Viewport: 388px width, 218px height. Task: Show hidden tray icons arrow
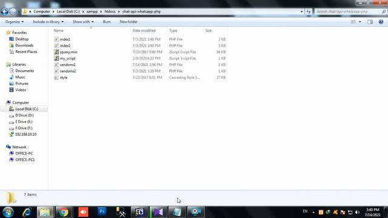click(x=313, y=212)
